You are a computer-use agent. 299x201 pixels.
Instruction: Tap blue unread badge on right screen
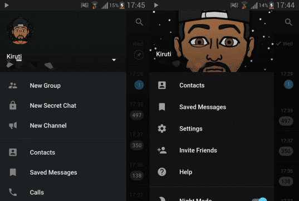[x=288, y=84]
